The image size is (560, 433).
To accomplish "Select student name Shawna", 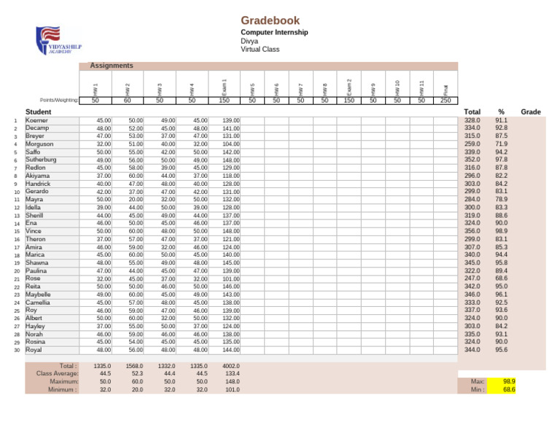I will [x=36, y=262].
